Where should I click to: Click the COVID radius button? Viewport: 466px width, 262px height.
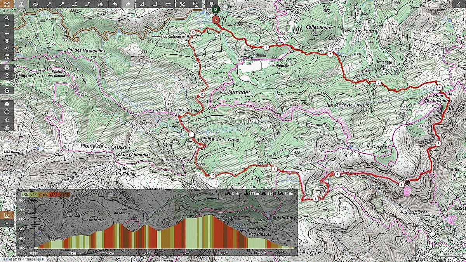(7, 56)
